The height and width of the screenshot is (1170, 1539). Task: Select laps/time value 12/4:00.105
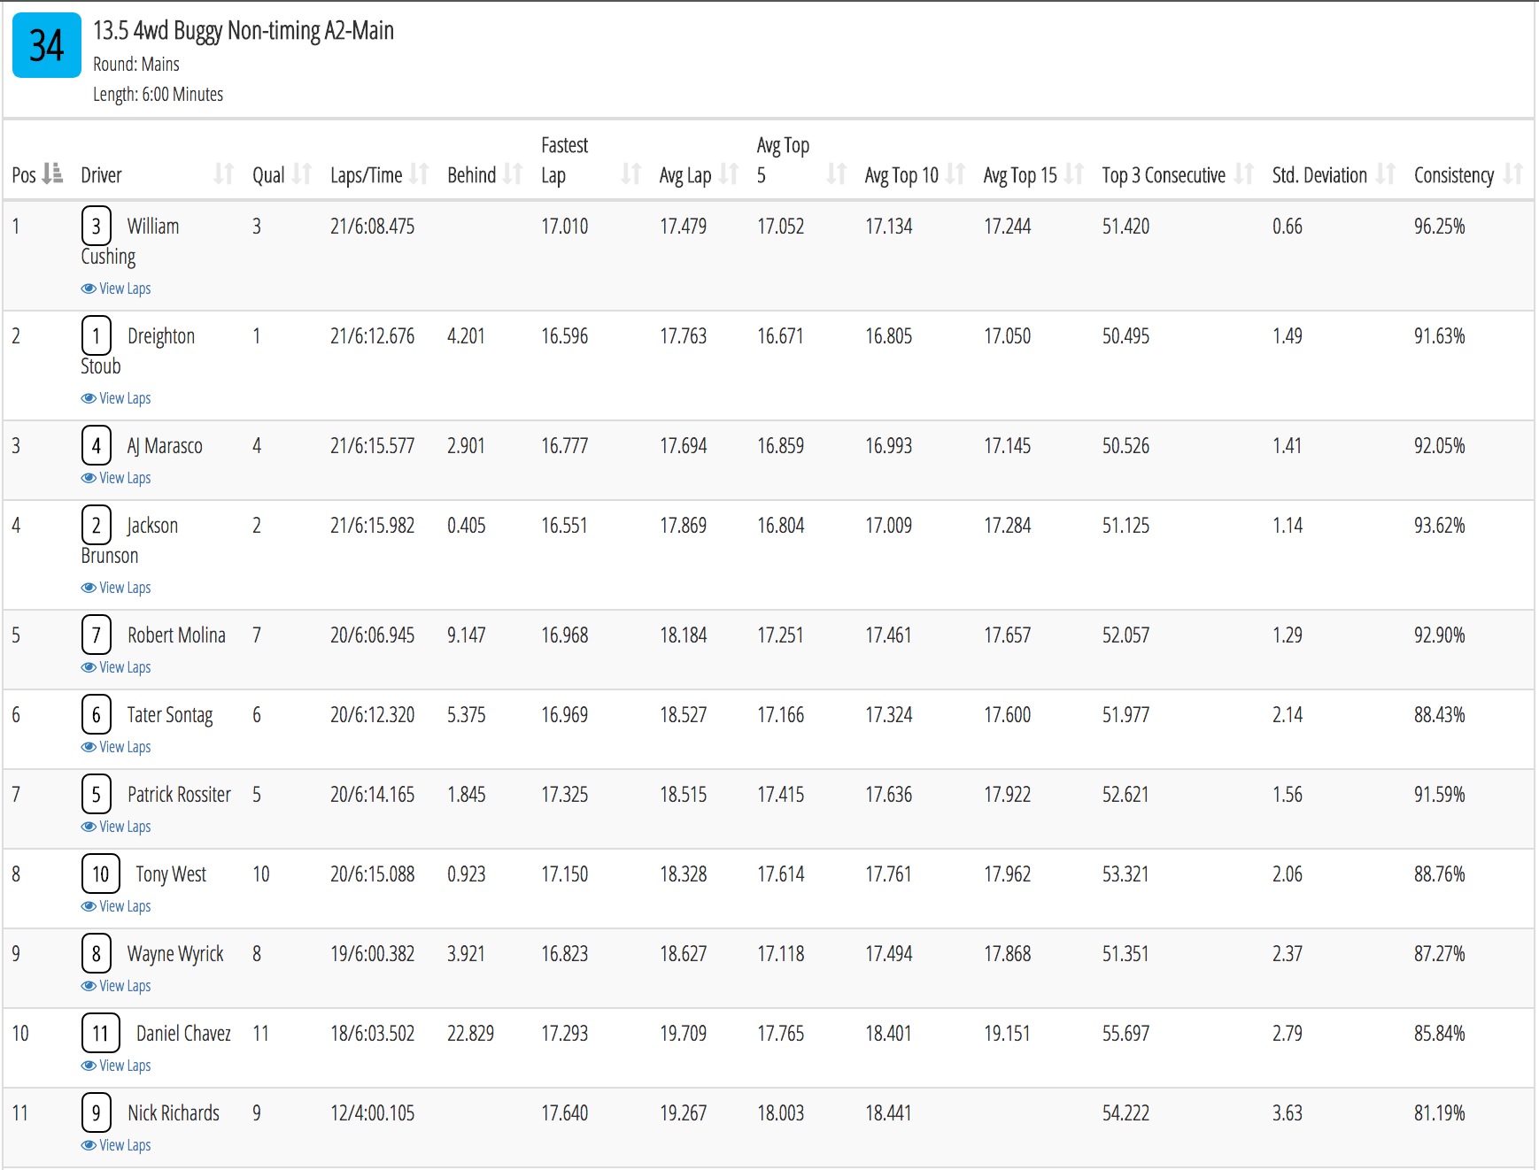pyautogui.click(x=372, y=1113)
